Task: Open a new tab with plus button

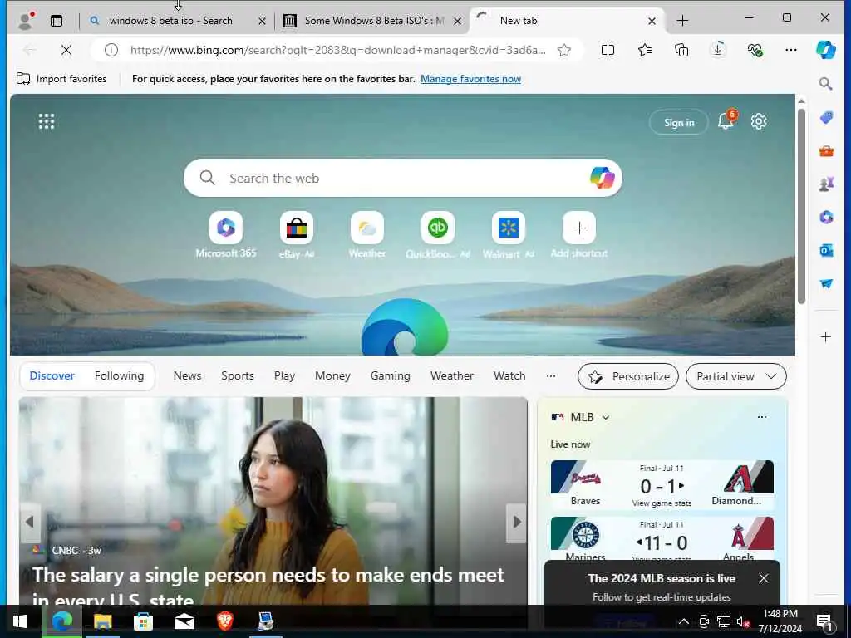Action: pos(683,21)
